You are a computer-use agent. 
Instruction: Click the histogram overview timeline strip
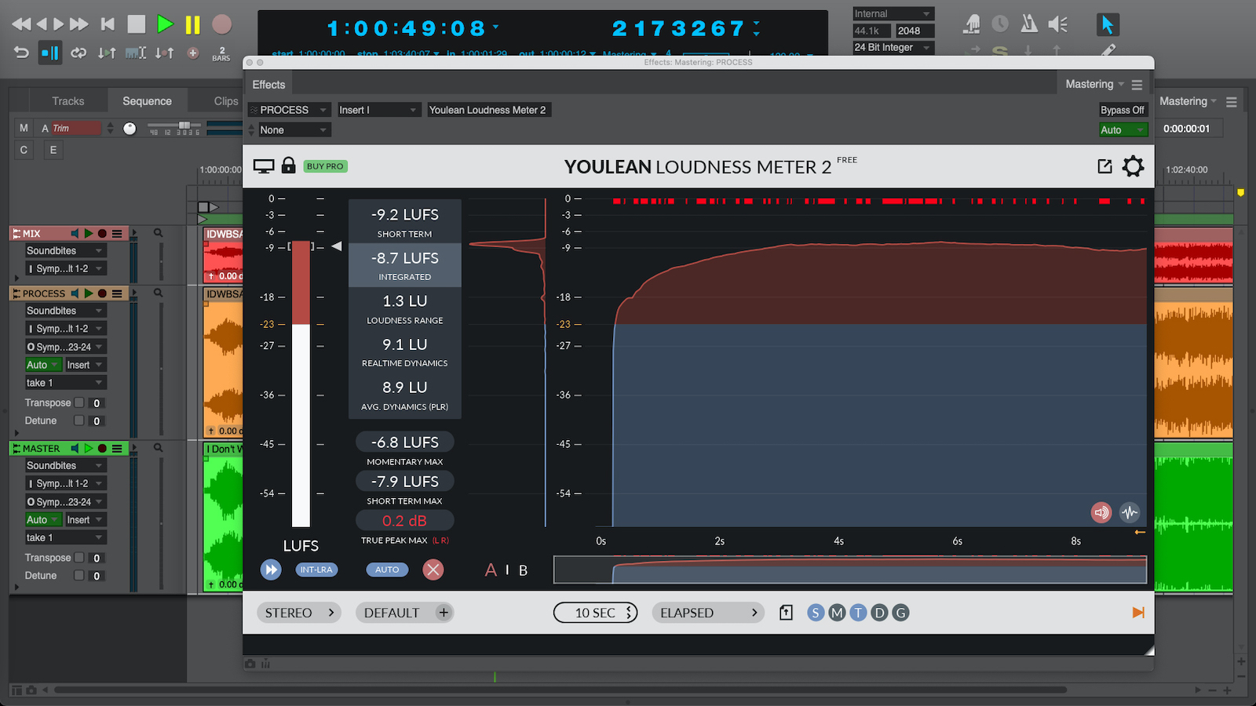(x=849, y=570)
